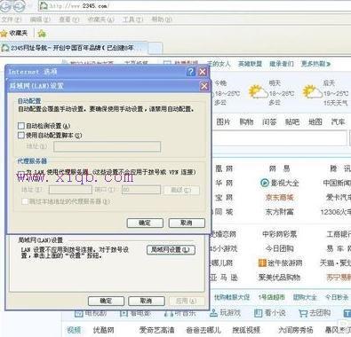Open the 英雄联盟 link
This screenshot has height=337, width=351.
[250, 64]
